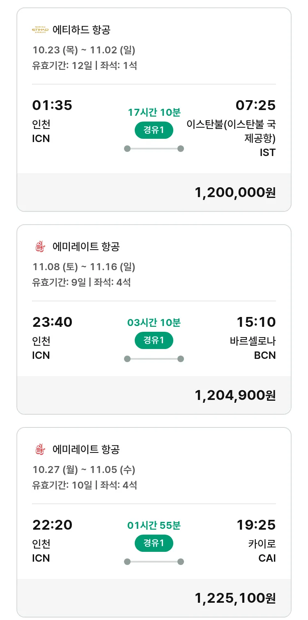The height and width of the screenshot is (620, 308).
Task: Click the 17시간 10분 duration text
Action: 154,113
